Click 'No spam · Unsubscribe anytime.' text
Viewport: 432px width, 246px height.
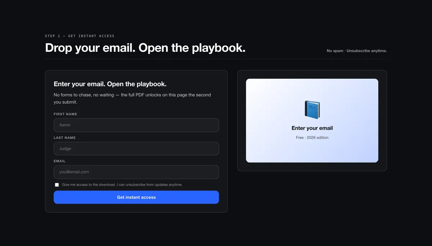tap(357, 51)
